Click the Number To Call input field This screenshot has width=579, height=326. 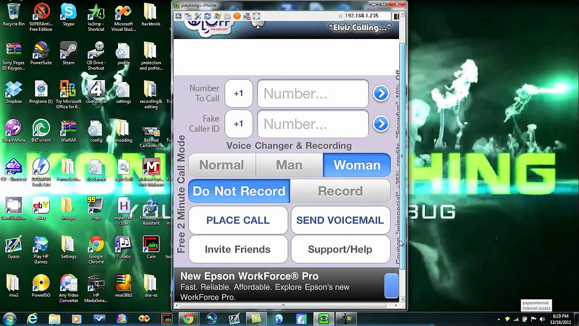pyautogui.click(x=313, y=93)
